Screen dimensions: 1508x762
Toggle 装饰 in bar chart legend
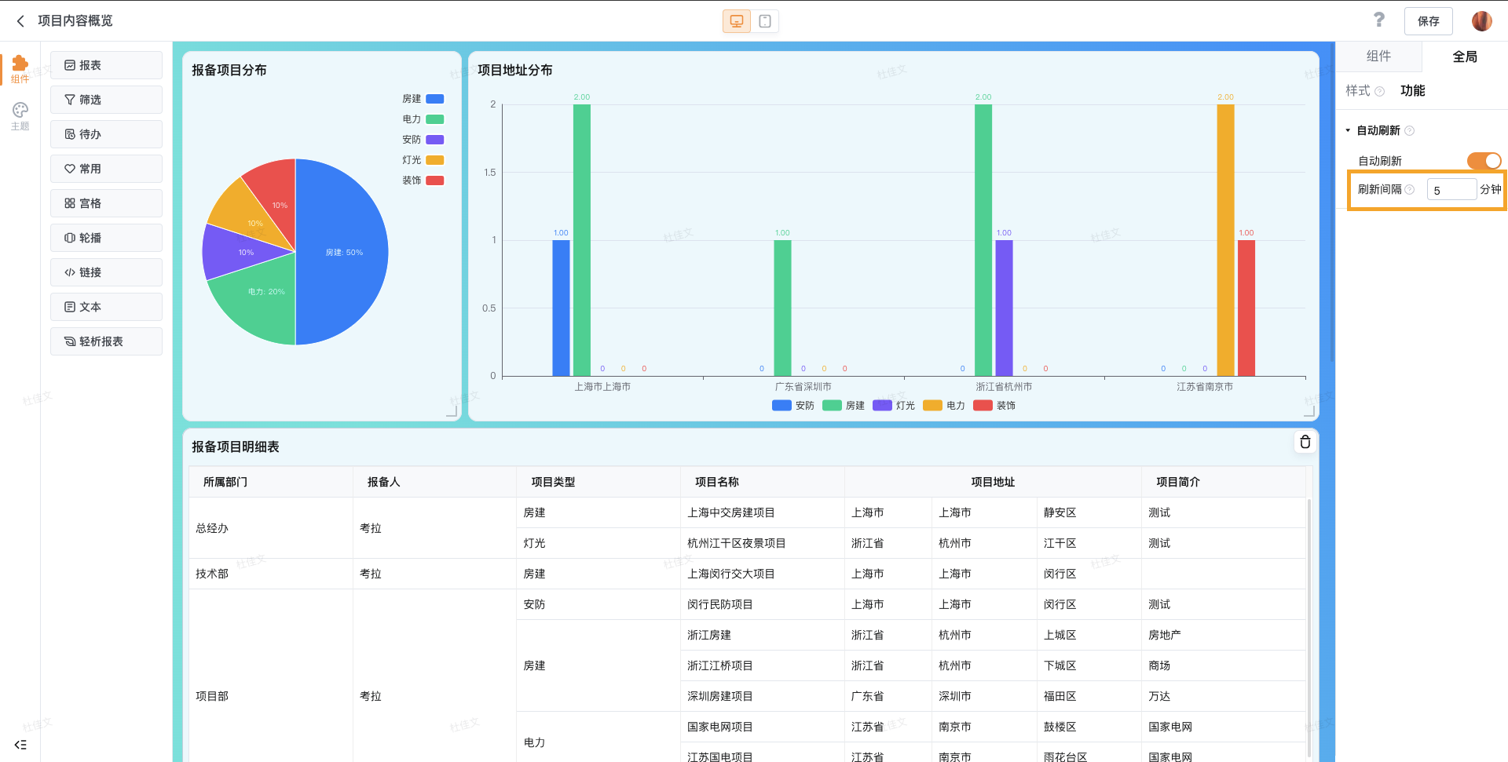[994, 406]
